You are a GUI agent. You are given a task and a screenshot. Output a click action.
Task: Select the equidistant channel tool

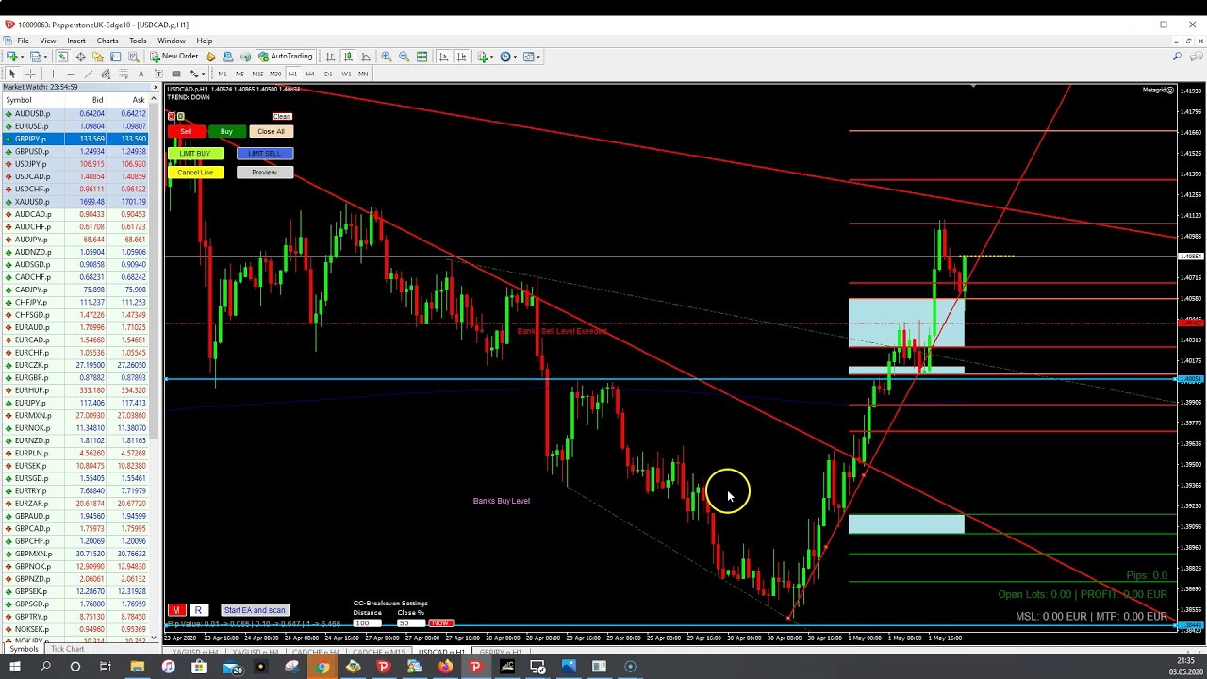tap(106, 74)
